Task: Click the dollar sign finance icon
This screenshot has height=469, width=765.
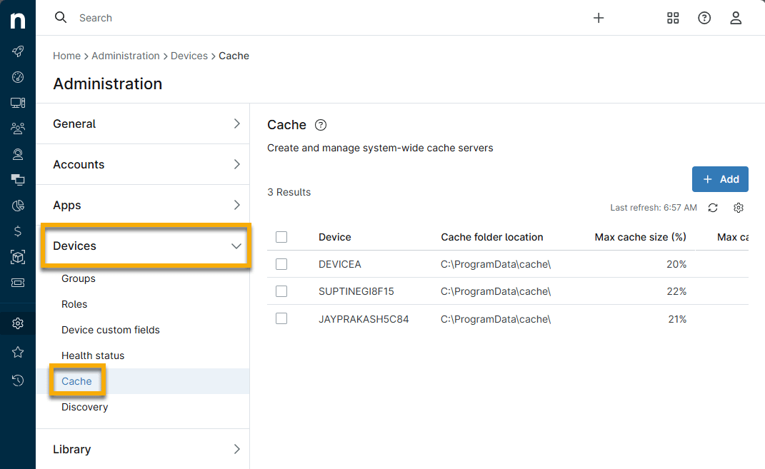Action: 18,231
